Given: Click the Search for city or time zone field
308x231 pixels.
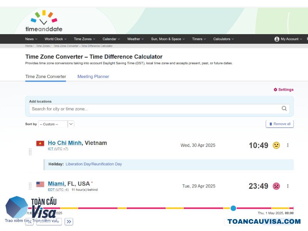Looking at the screenshot, I should coord(159,109).
